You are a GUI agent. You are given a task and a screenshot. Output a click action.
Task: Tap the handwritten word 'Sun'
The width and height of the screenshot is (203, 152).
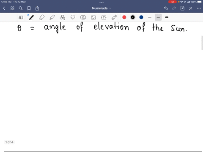[178, 28]
